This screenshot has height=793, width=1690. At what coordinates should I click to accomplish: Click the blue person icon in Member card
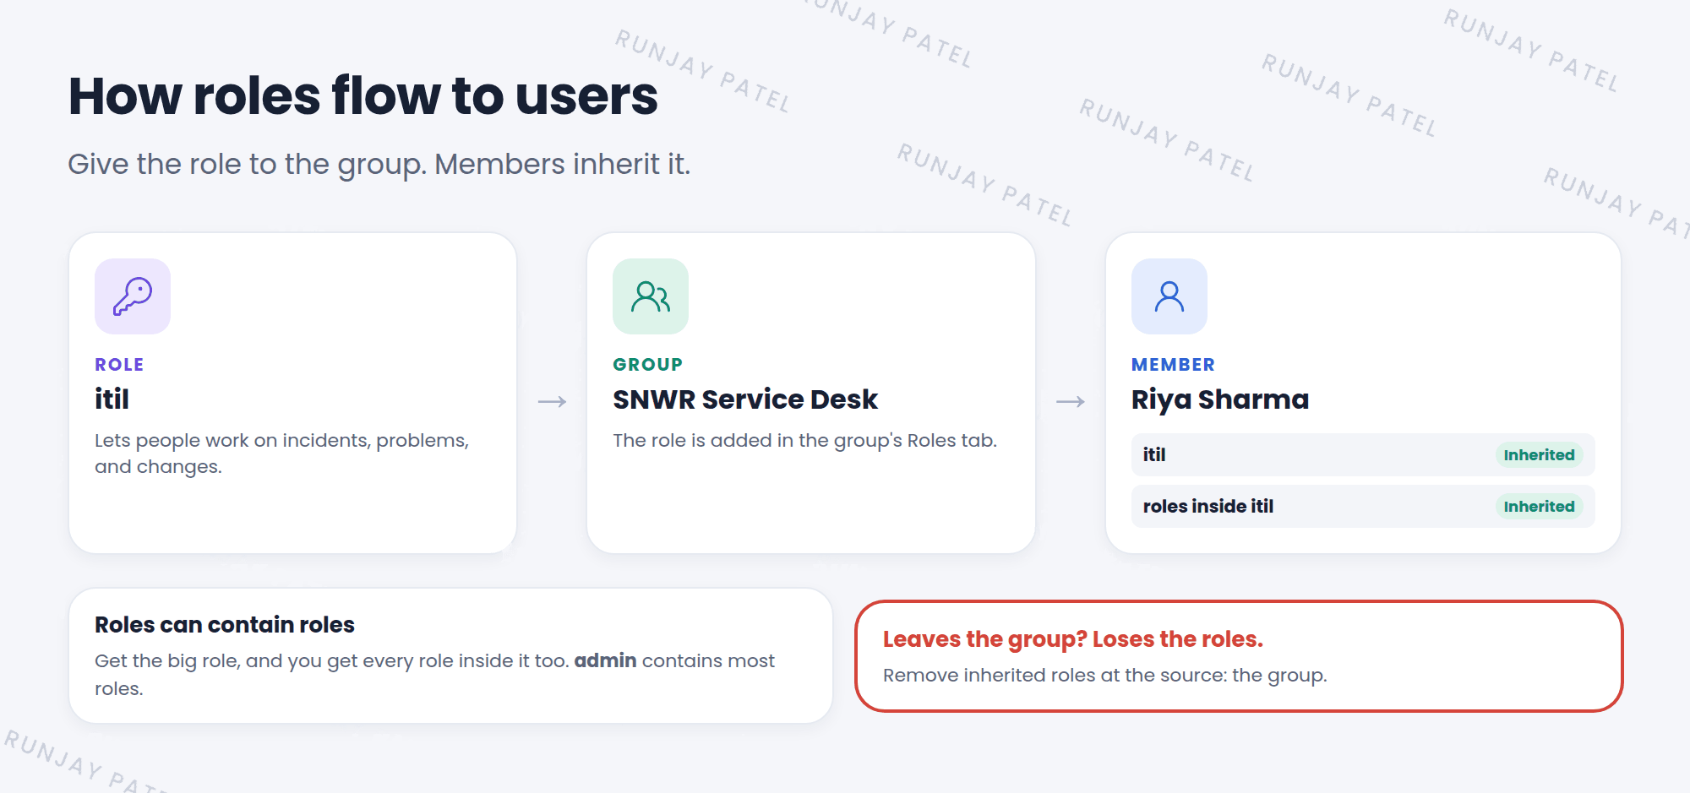pos(1169,296)
